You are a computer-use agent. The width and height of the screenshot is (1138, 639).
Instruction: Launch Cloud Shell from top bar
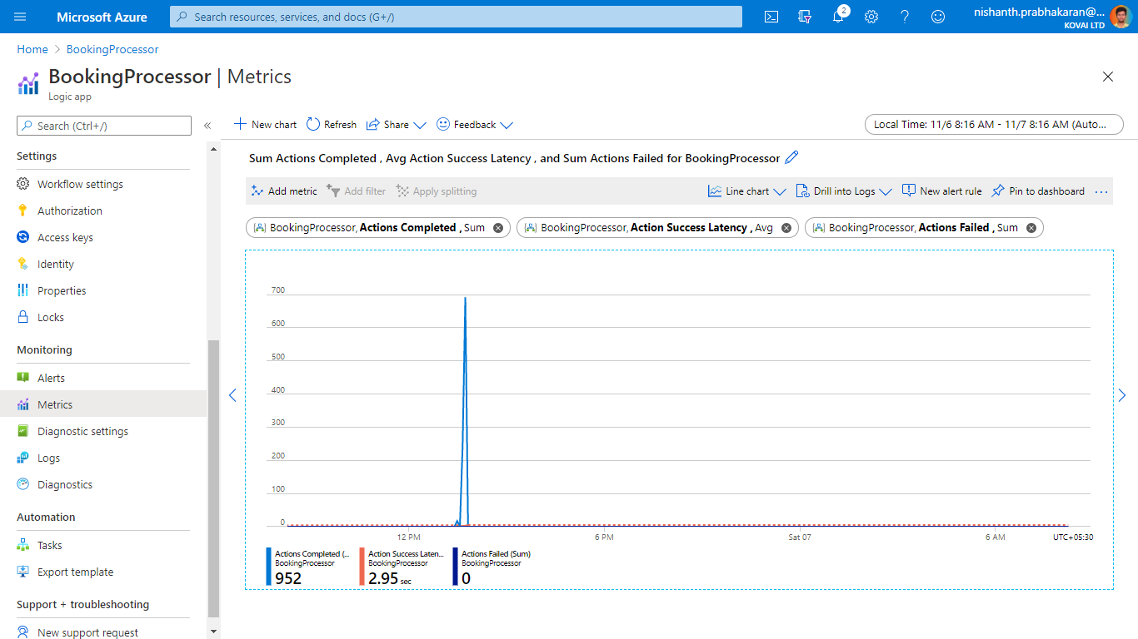[771, 17]
